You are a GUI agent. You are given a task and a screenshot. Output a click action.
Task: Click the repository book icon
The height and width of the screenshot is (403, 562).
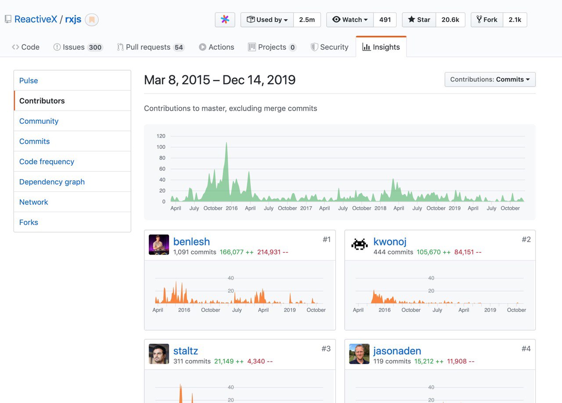[x=8, y=19]
